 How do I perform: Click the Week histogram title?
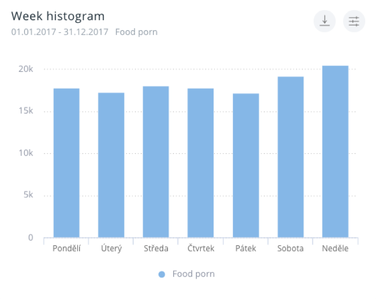[58, 16]
